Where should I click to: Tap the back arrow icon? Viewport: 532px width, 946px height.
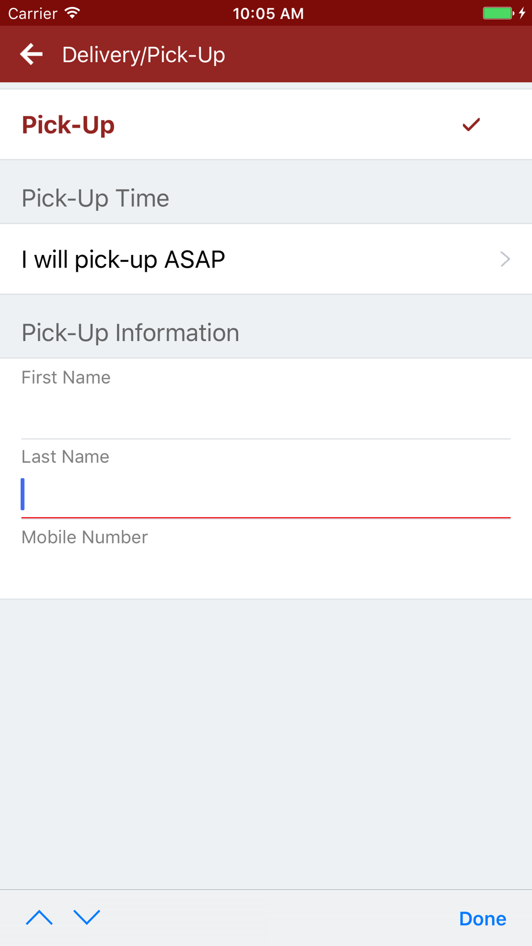pyautogui.click(x=31, y=54)
